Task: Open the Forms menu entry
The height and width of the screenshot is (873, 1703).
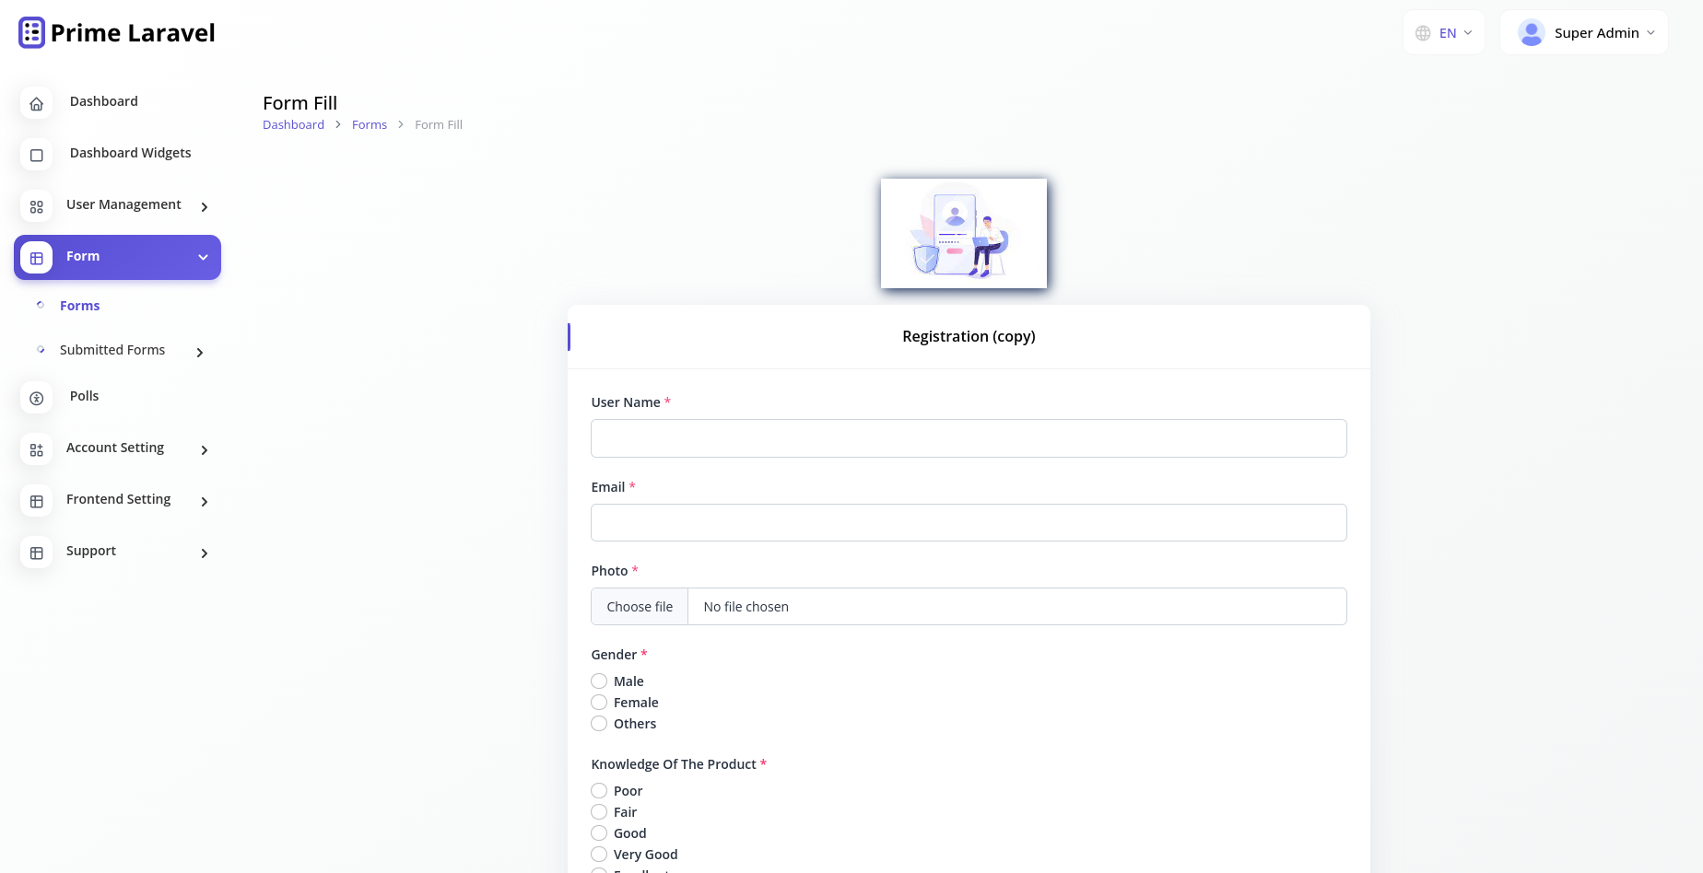Action: tap(79, 305)
